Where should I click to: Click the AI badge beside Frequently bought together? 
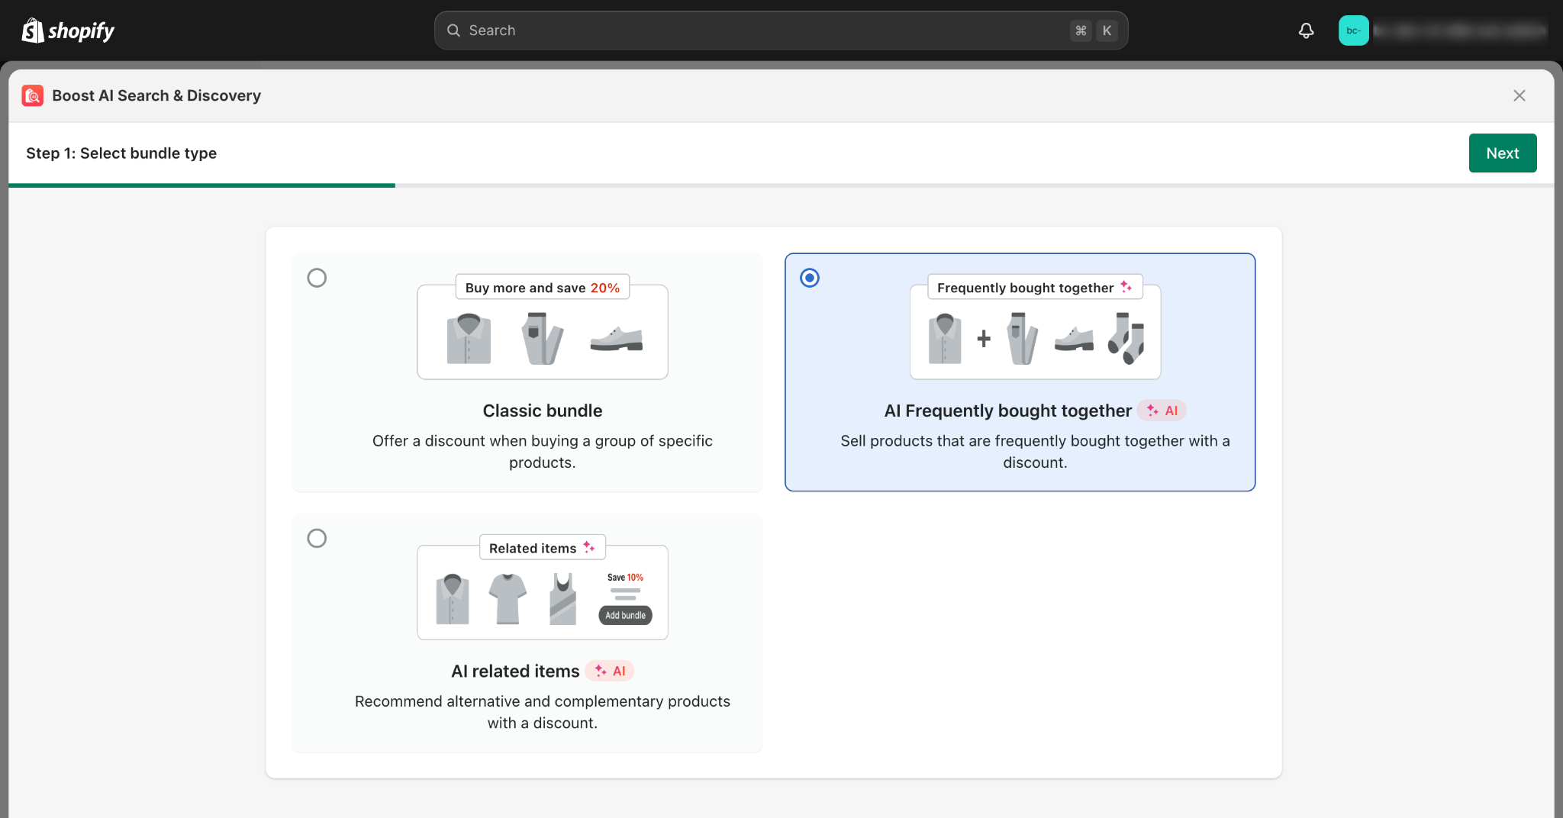1162,411
